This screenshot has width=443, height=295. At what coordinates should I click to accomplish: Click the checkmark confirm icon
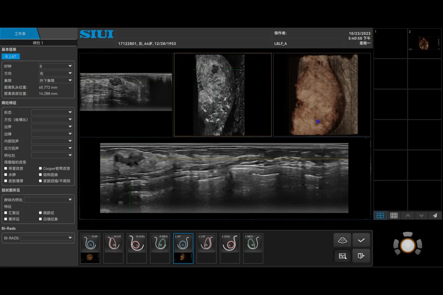pos(361,240)
